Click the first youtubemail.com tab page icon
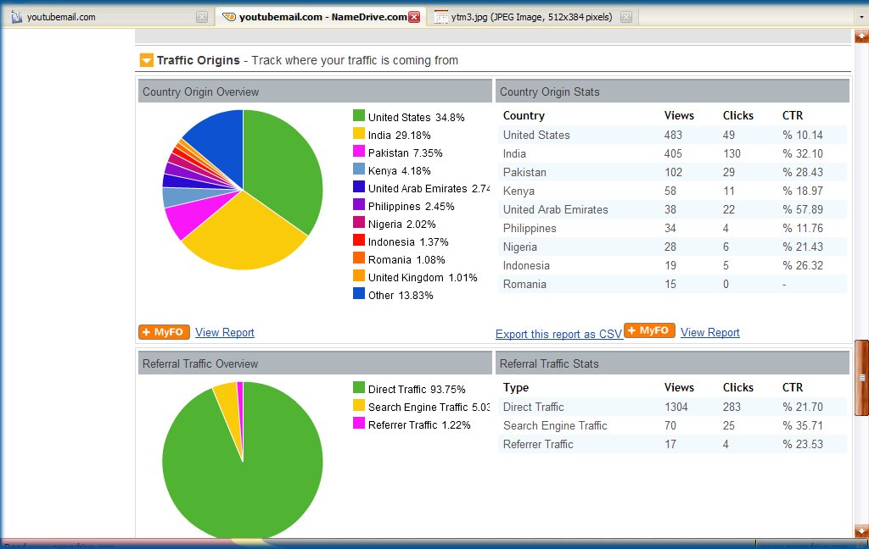 16,17
